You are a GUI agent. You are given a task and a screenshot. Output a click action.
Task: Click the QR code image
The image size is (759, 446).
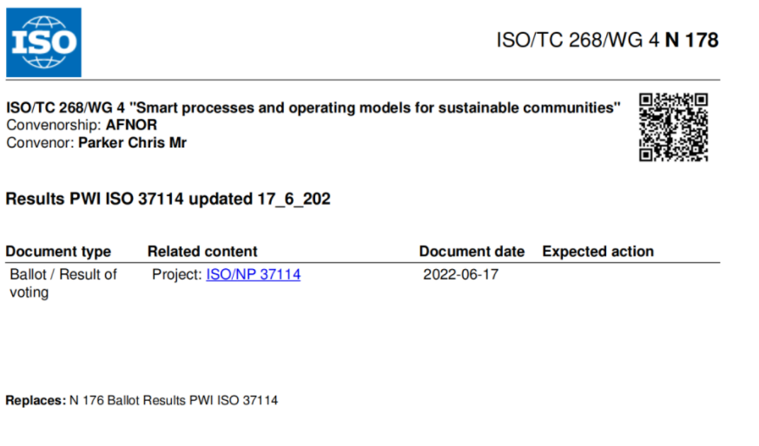point(673,127)
